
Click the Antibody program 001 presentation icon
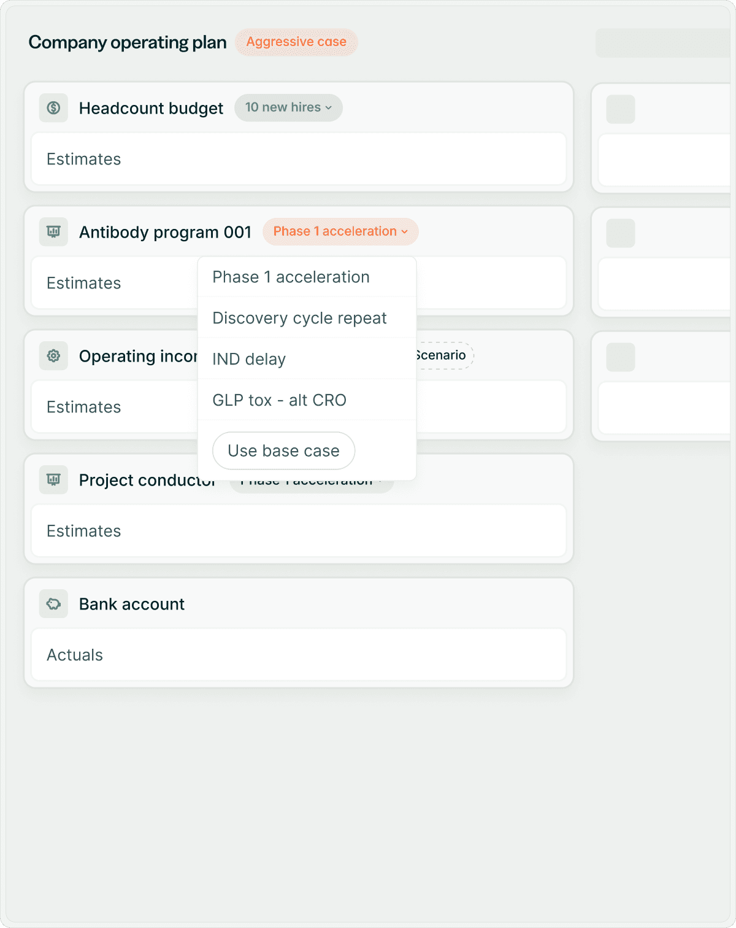point(53,232)
